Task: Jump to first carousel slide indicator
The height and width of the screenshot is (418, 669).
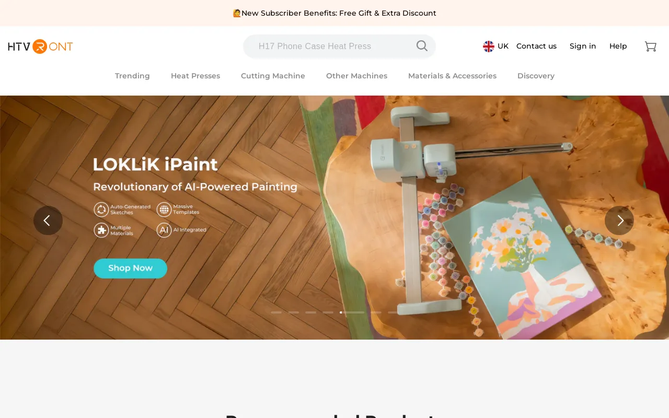Action: [276, 312]
